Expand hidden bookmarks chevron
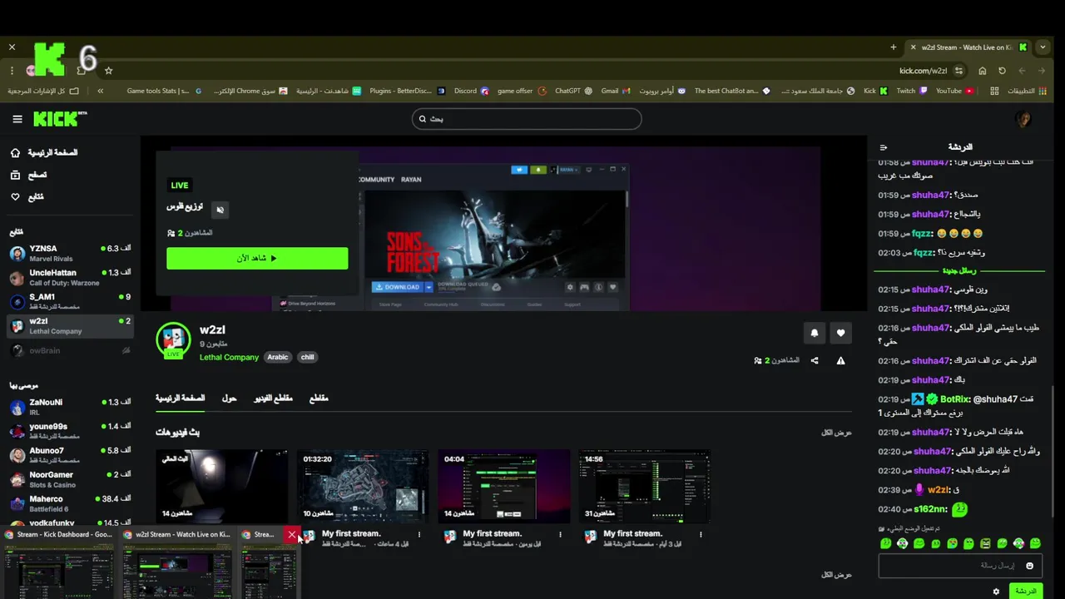The height and width of the screenshot is (599, 1065). pos(100,91)
